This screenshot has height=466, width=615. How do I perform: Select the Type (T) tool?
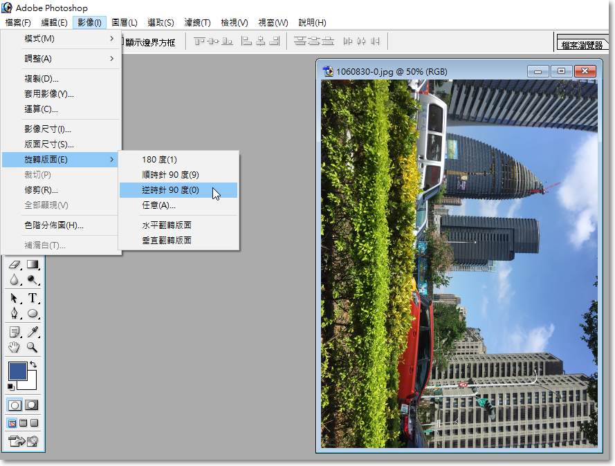[33, 298]
